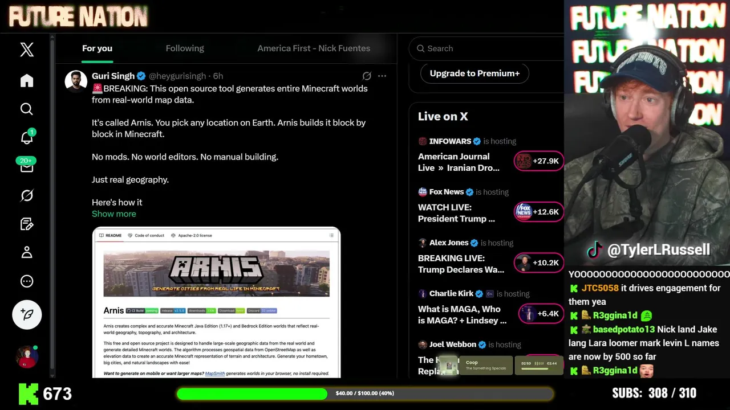
Task: Join Alex Jones stream via +10.2K pill
Action: pyautogui.click(x=538, y=263)
